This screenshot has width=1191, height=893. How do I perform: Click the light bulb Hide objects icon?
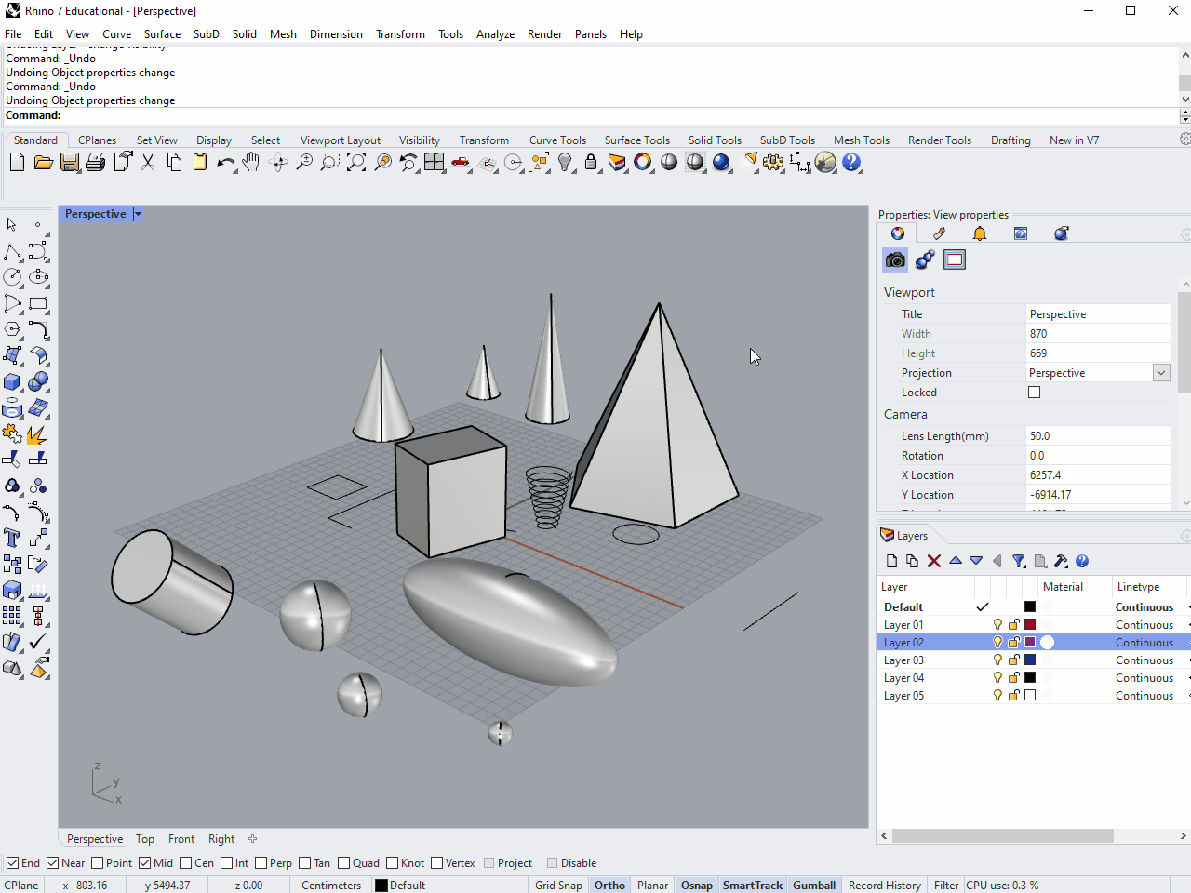(x=565, y=162)
